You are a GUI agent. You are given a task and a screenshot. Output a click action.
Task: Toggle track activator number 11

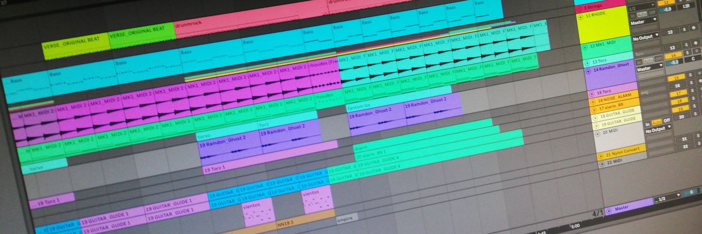point(666,3)
